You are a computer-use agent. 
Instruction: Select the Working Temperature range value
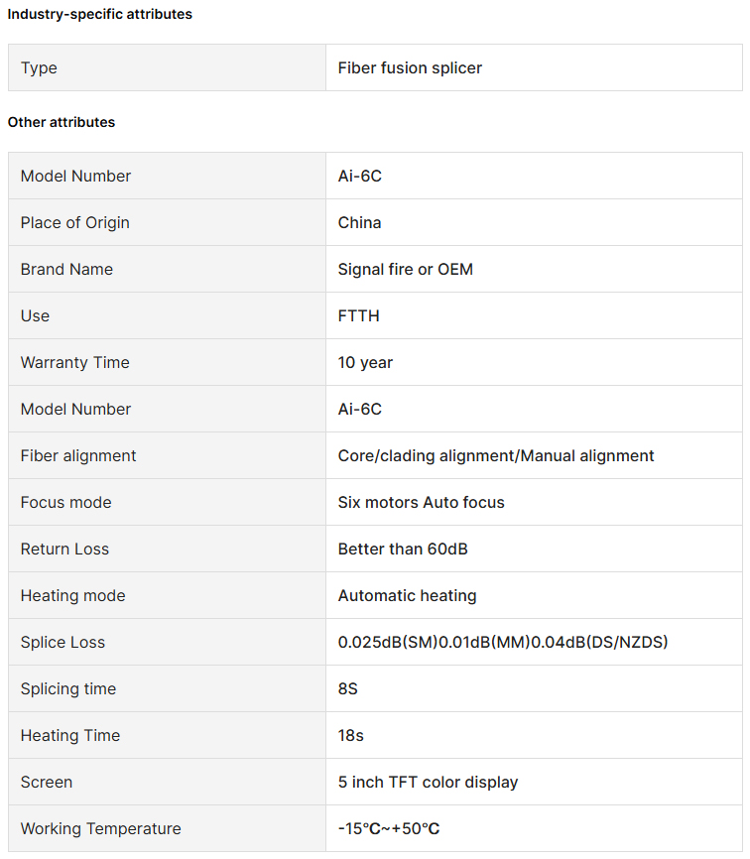click(x=389, y=829)
